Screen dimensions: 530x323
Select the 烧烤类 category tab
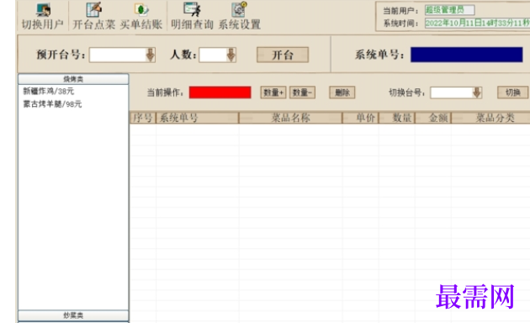coord(73,79)
